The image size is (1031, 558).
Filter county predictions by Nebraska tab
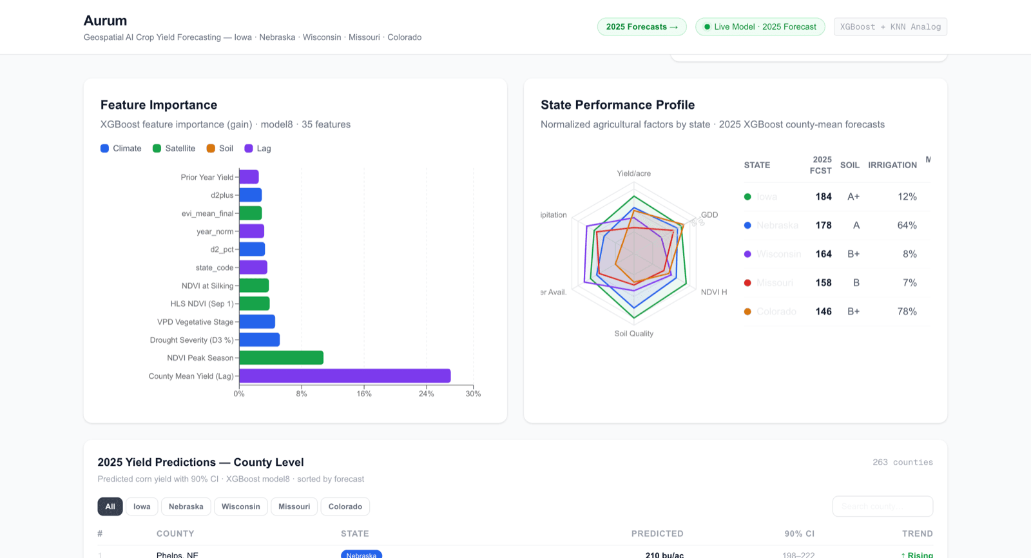point(186,506)
